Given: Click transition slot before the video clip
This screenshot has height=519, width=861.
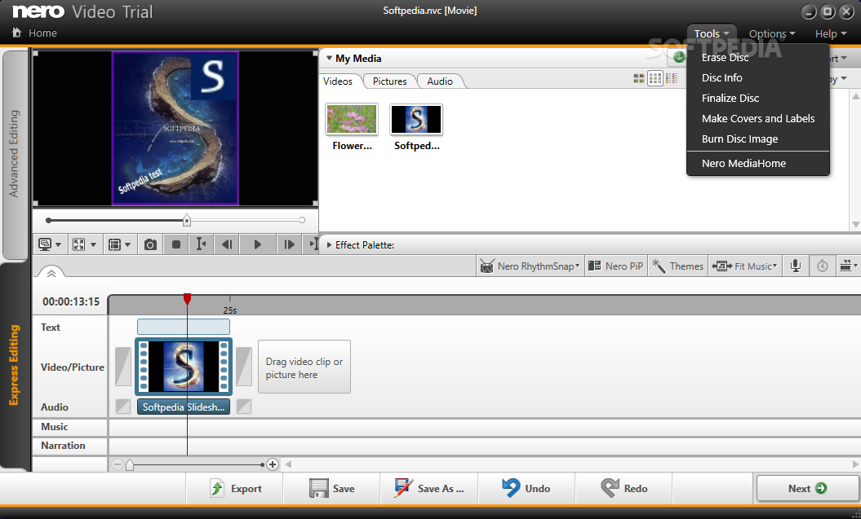Looking at the screenshot, I should click(123, 367).
